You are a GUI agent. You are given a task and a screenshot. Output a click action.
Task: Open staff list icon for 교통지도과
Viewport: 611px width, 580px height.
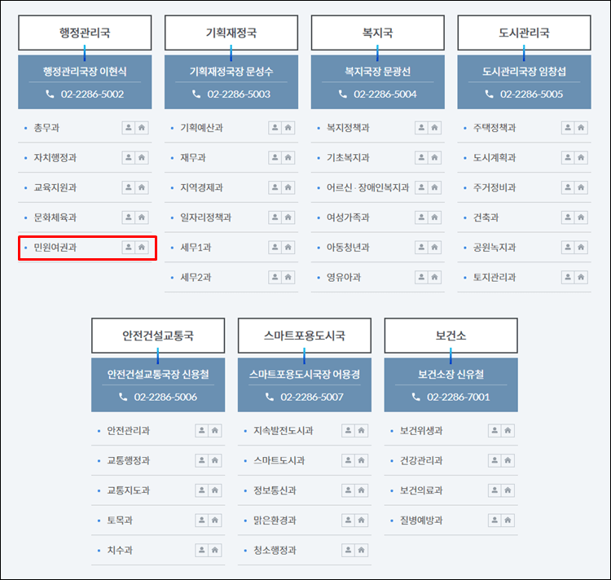pos(201,490)
